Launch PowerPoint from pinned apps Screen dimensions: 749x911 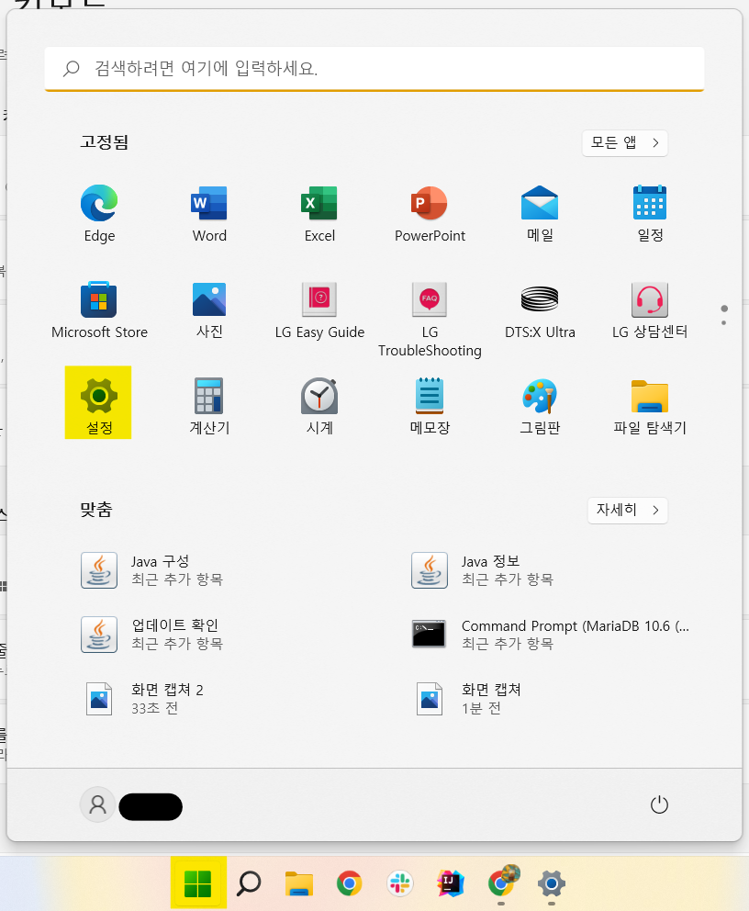[430, 213]
